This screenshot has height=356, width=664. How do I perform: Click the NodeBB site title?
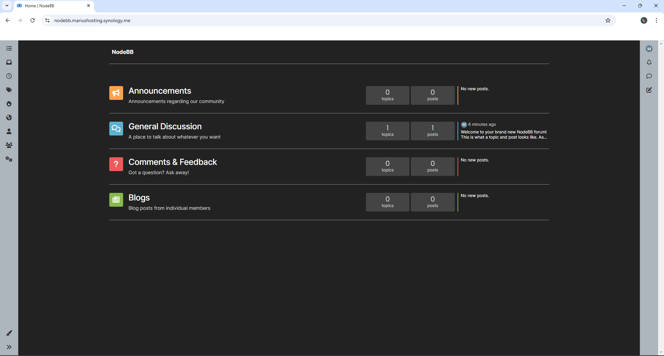(122, 52)
